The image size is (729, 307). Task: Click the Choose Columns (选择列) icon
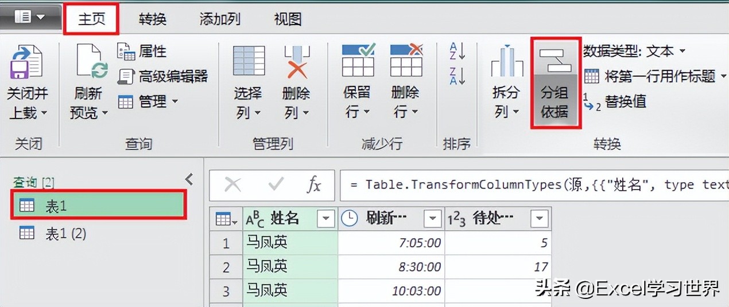point(249,62)
